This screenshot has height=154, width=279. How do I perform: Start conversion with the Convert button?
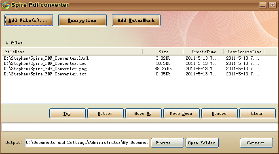click(x=256, y=143)
